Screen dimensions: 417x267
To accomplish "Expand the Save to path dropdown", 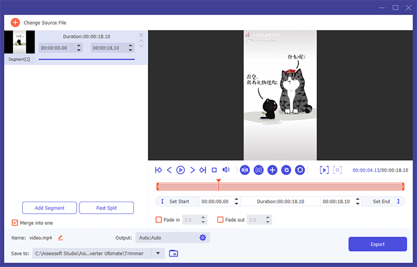I will pyautogui.click(x=158, y=253).
